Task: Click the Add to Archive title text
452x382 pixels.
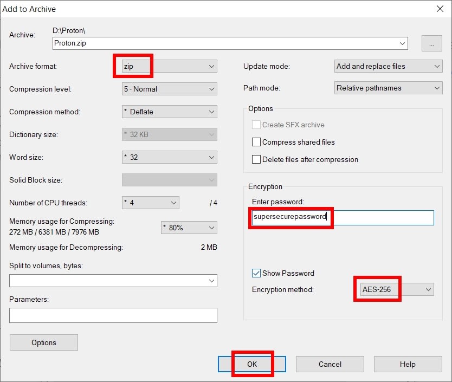Action: (29, 9)
